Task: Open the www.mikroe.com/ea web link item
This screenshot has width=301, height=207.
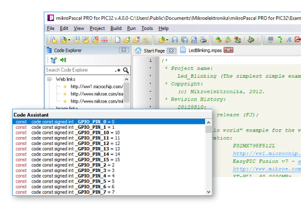Action: [x=97, y=94]
